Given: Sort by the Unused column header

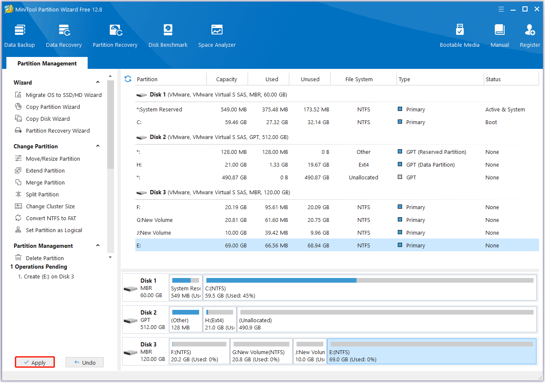Looking at the screenshot, I should 310,79.
